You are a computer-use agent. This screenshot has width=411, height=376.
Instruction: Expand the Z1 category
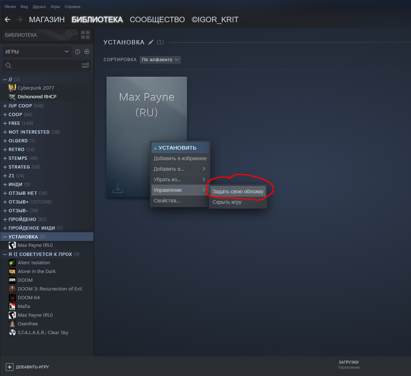click(x=5, y=176)
